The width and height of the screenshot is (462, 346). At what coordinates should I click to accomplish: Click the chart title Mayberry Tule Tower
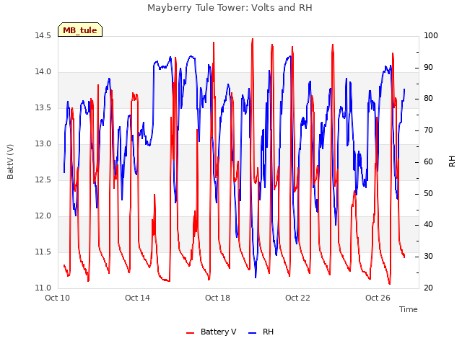click(x=230, y=7)
